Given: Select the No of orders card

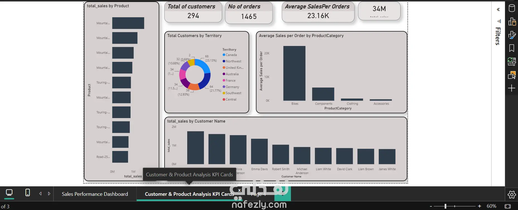Looking at the screenshot, I should tap(249, 13).
